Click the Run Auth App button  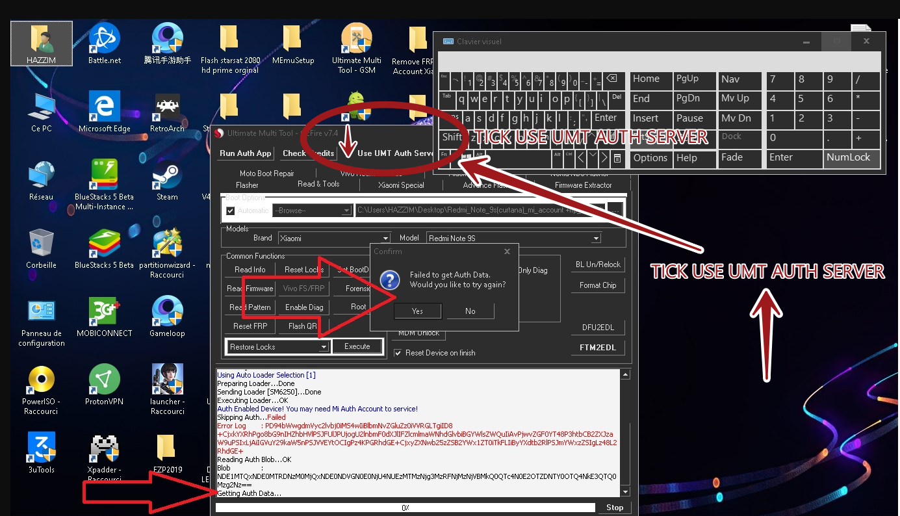coord(246,153)
